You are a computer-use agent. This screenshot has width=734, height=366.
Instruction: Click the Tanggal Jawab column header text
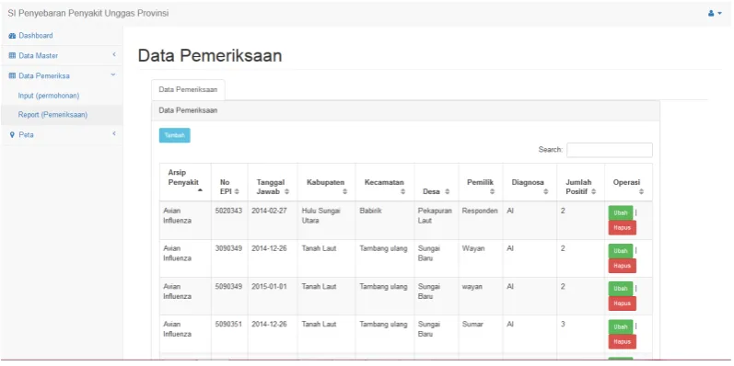coord(270,187)
